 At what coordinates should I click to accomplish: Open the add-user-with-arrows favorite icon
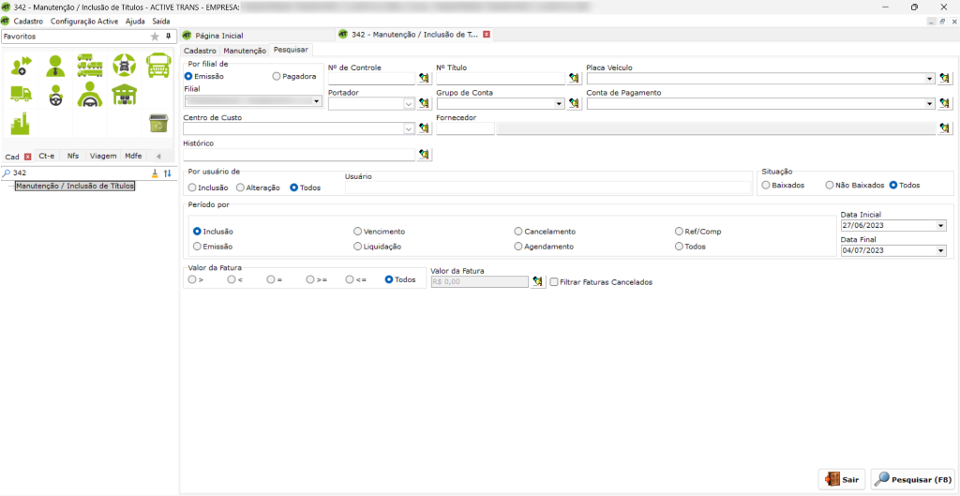(x=22, y=66)
